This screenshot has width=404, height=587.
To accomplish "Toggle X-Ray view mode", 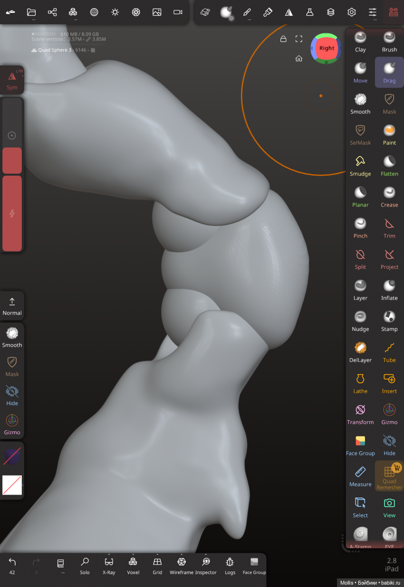I will [x=109, y=566].
